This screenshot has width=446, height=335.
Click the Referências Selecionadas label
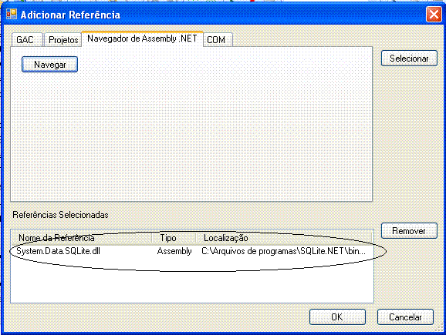pyautogui.click(x=60, y=215)
